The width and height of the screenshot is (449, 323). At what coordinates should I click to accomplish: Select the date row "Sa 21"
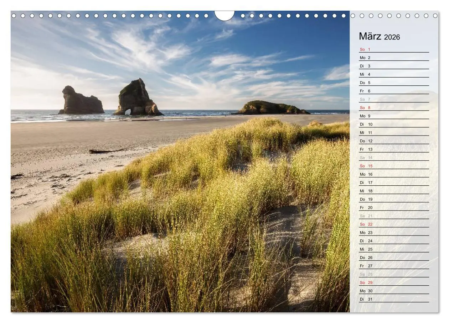click(x=394, y=216)
